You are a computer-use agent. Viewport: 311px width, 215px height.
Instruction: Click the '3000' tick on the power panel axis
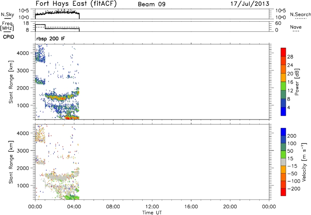(23, 71)
